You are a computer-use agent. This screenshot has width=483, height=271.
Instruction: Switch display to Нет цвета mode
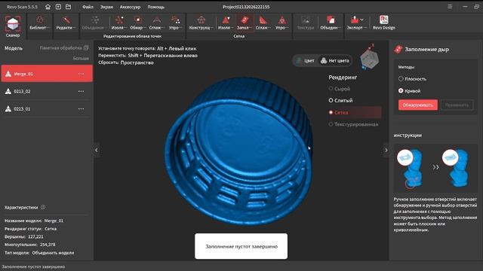click(x=335, y=60)
